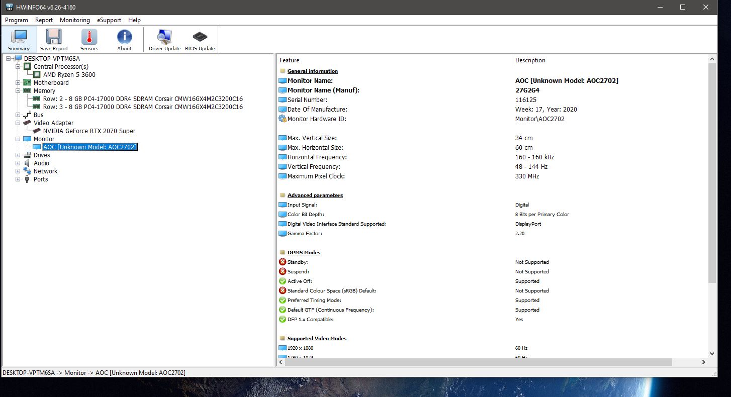731x397 pixels.
Task: Click the Vertical Frequency 48 - 144 Hz value
Action: (531, 167)
